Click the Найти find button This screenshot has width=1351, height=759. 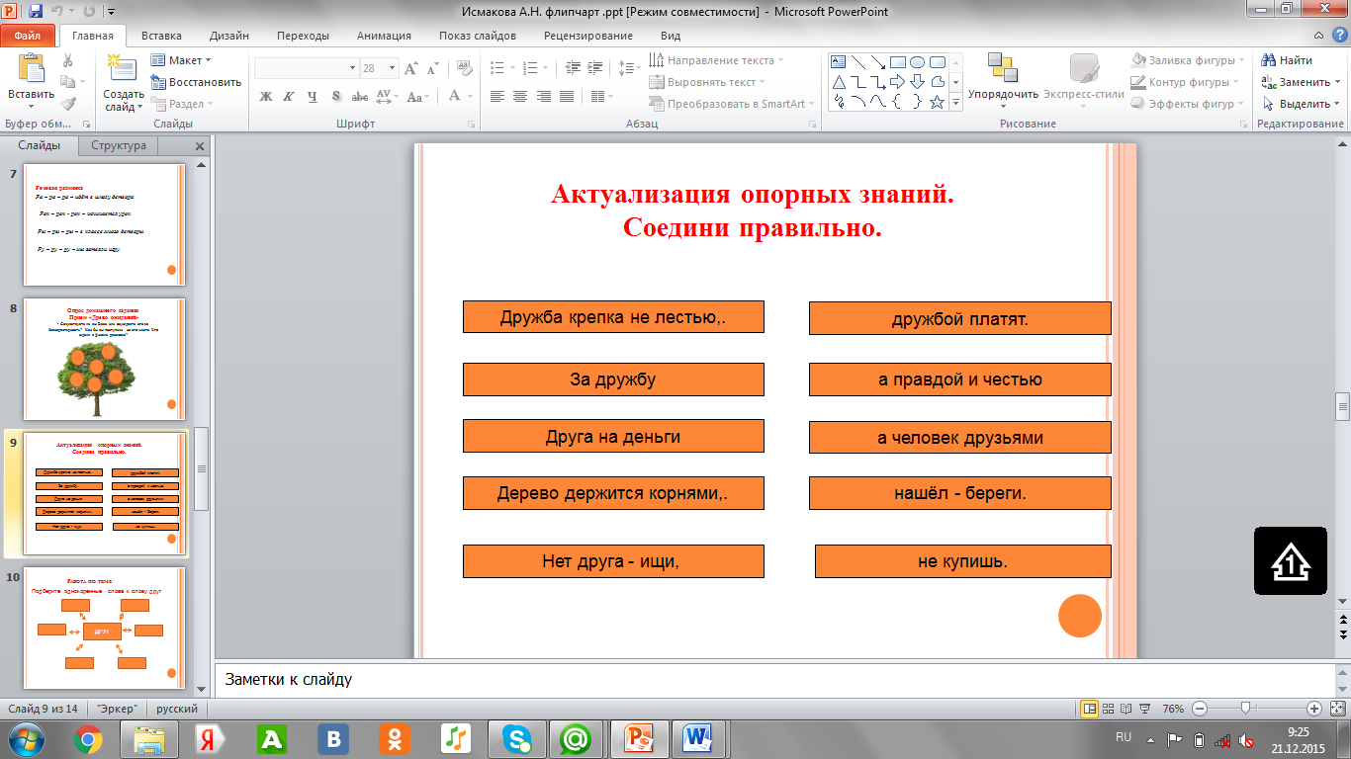click(1288, 60)
